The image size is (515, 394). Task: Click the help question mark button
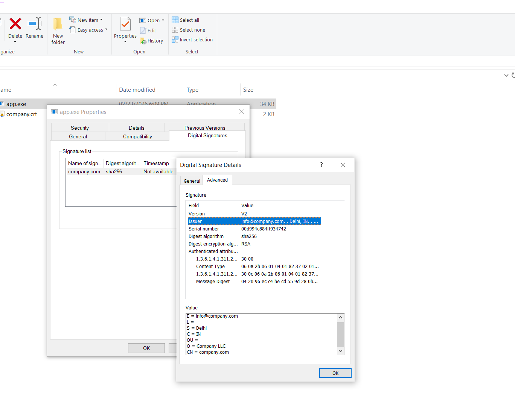321,165
